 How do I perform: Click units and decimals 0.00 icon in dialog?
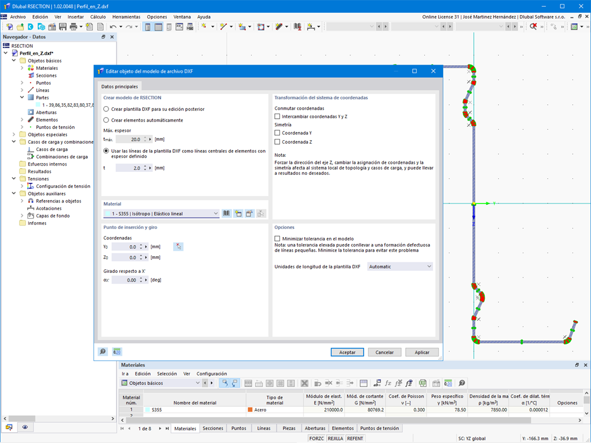click(117, 351)
